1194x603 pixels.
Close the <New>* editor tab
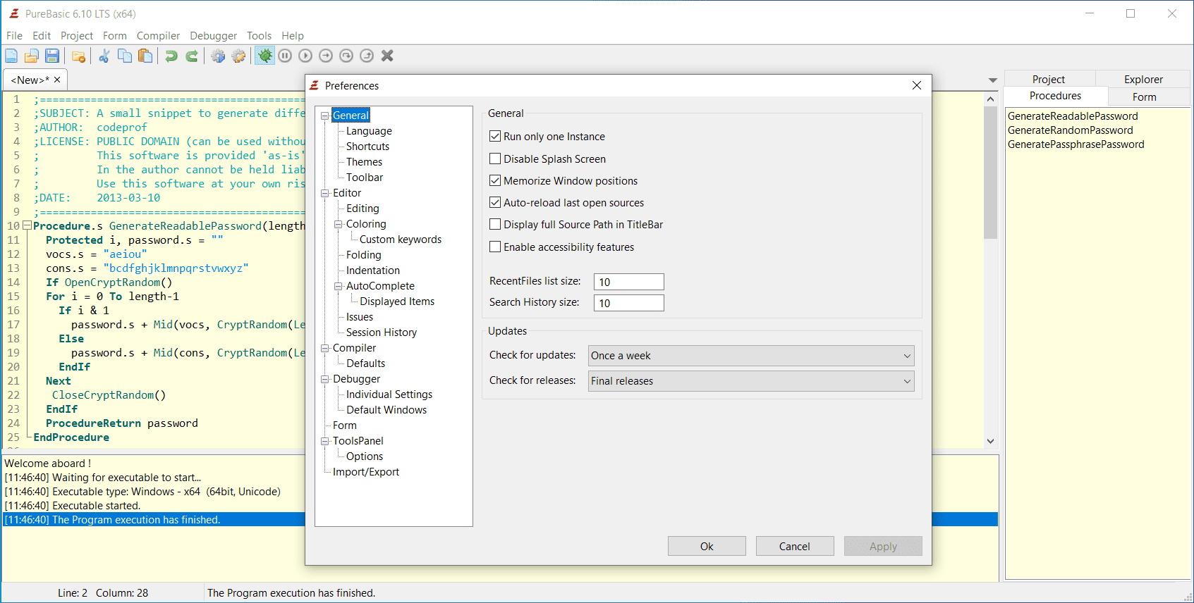click(57, 80)
